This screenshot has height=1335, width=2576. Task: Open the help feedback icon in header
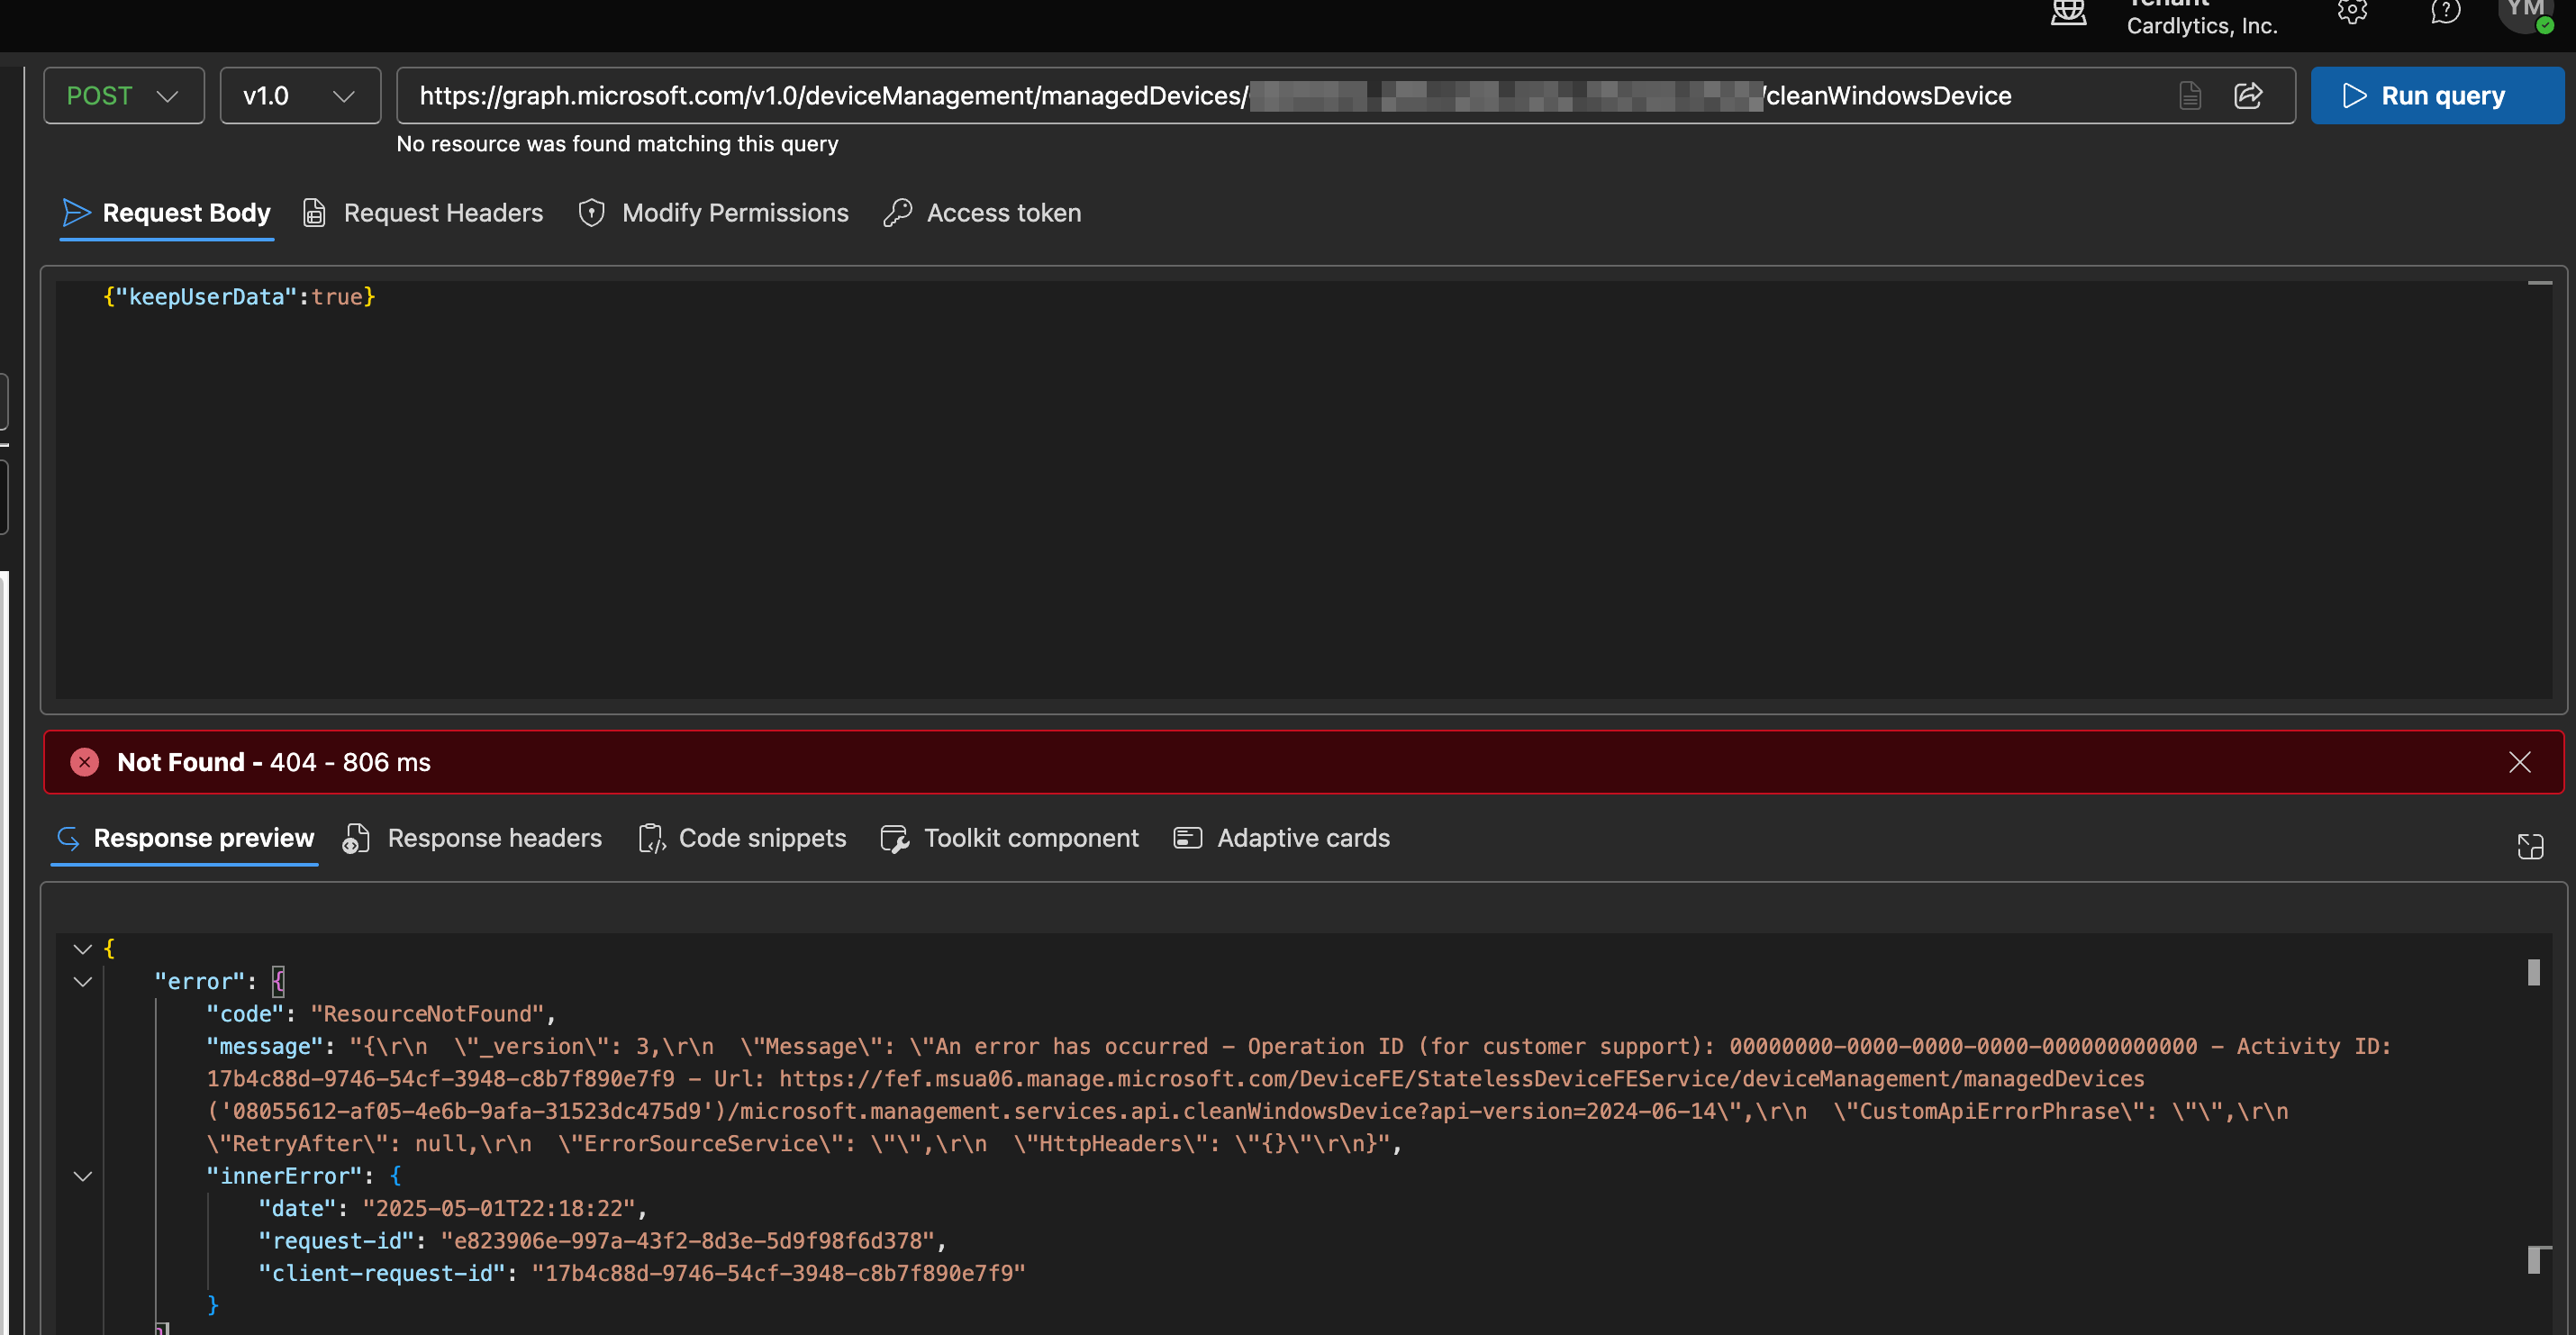click(2445, 12)
